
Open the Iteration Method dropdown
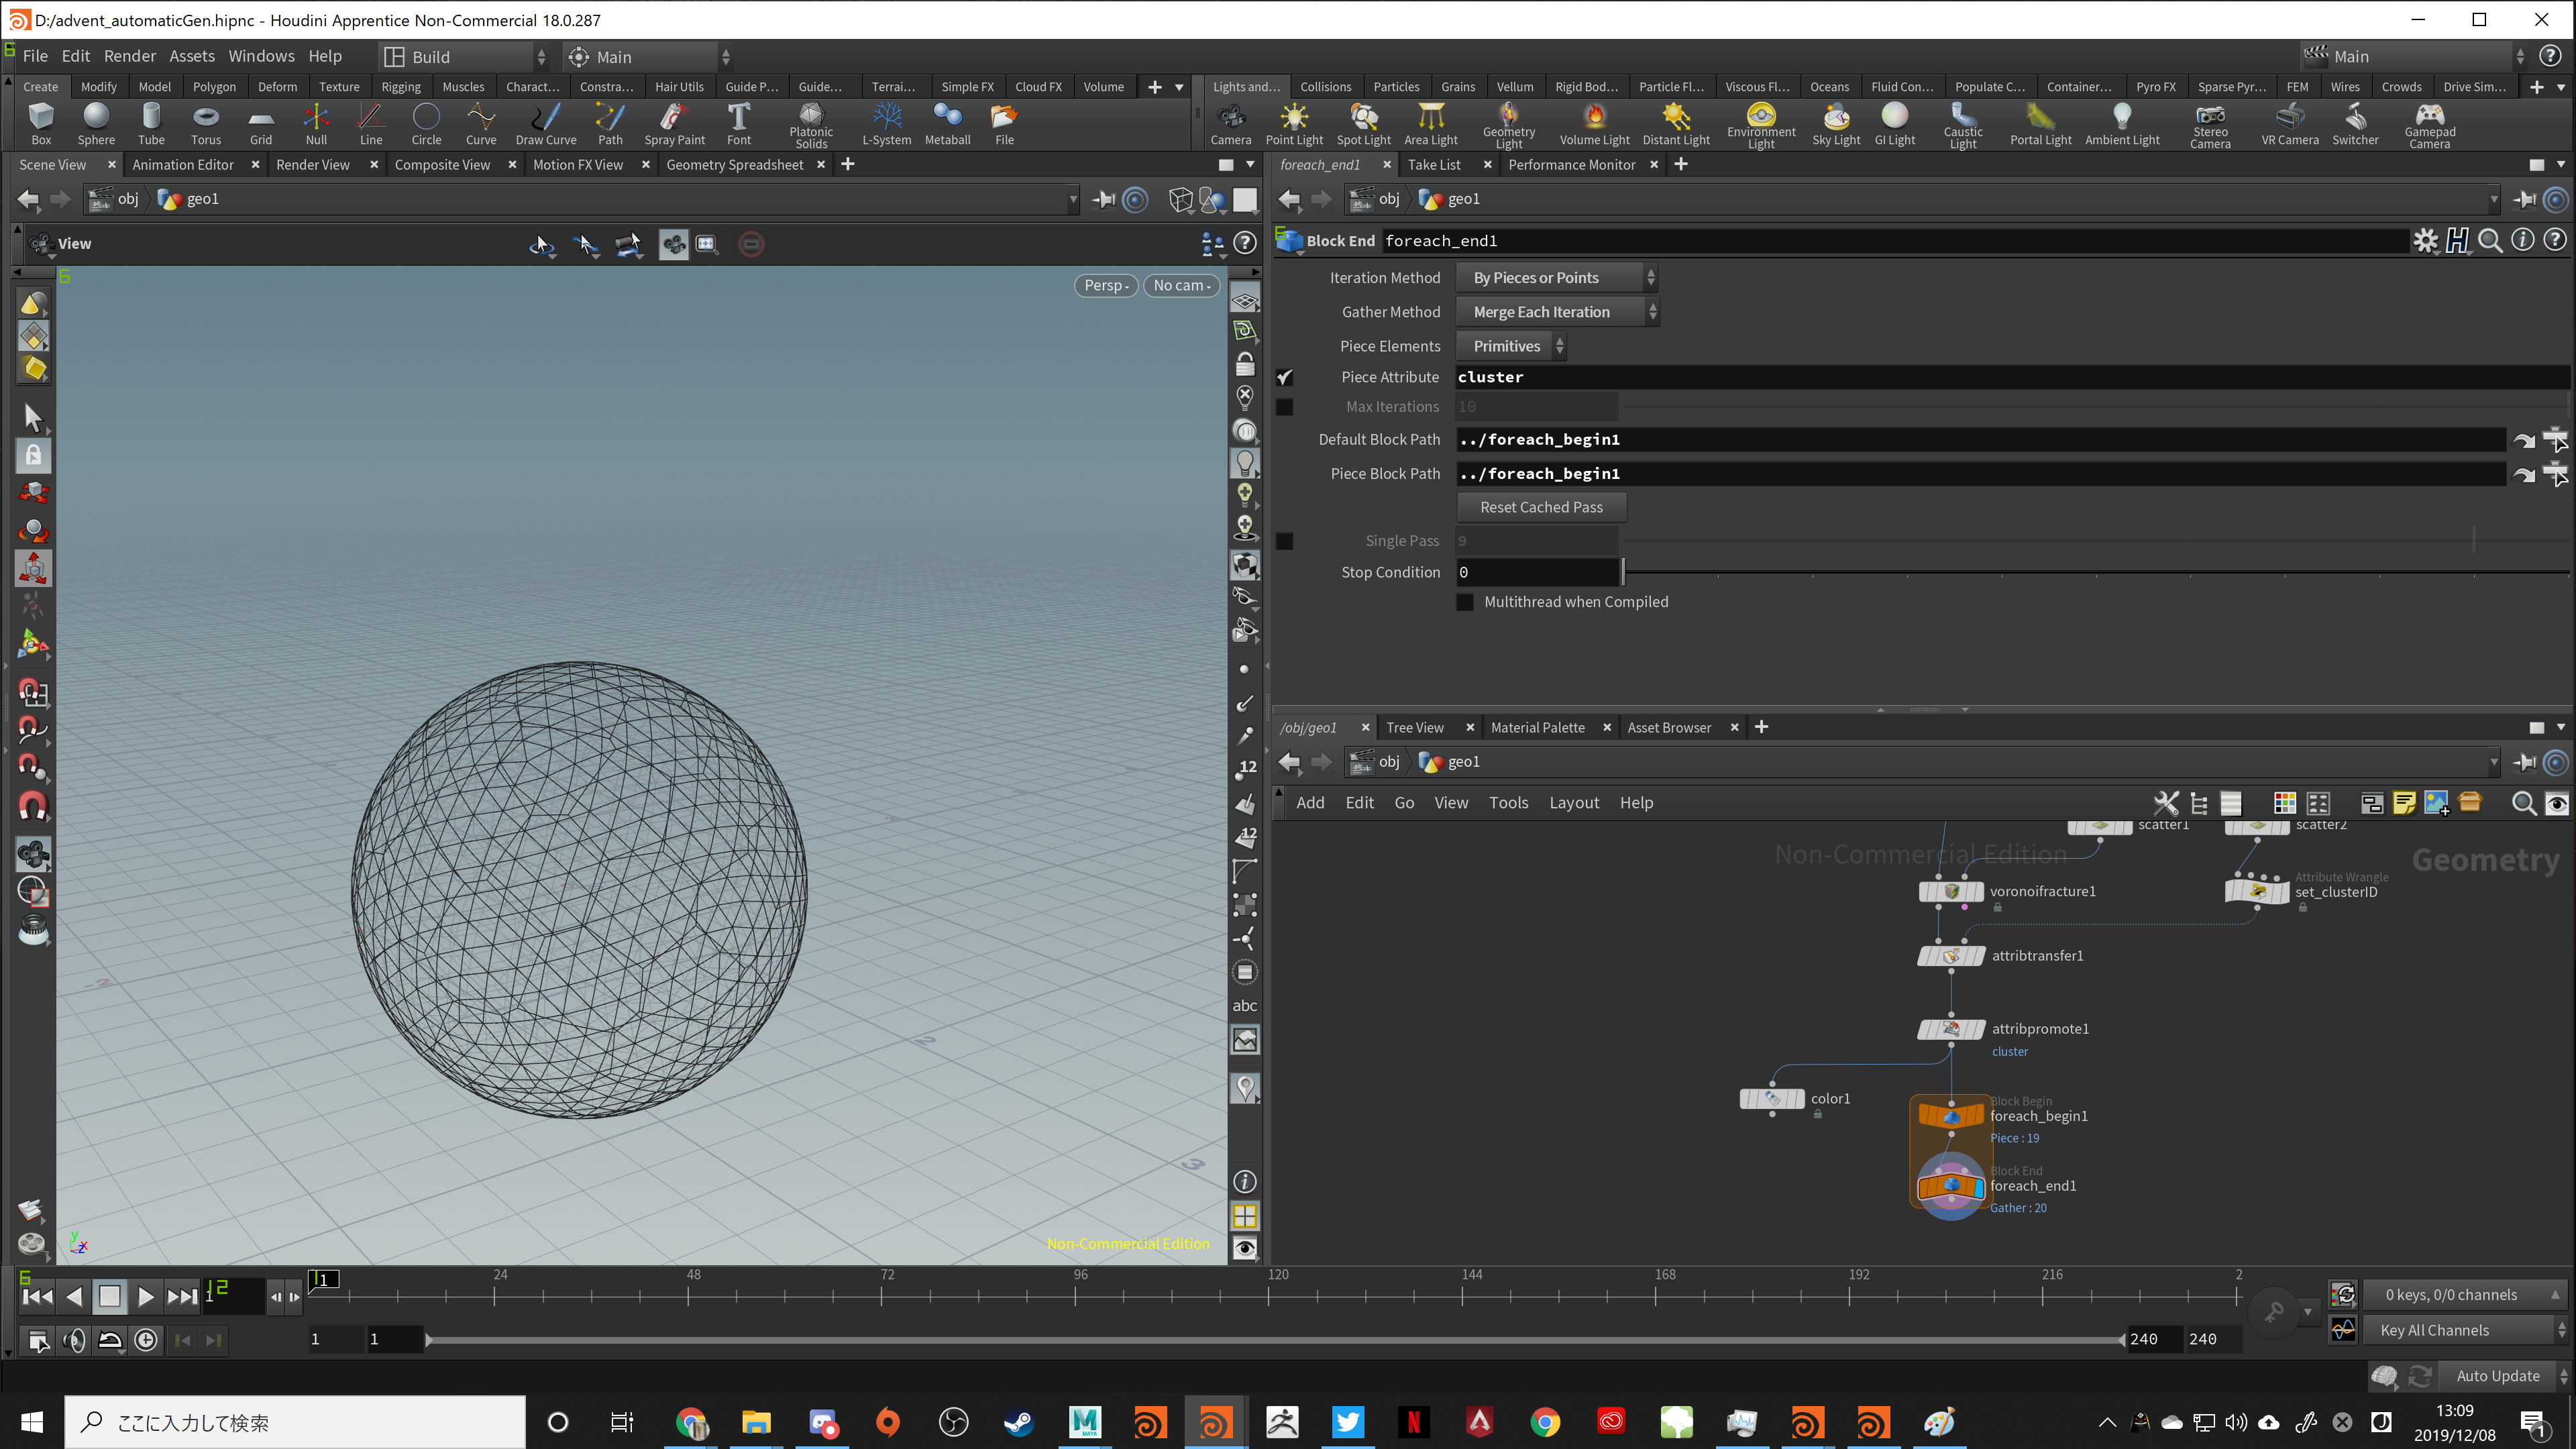point(1556,278)
